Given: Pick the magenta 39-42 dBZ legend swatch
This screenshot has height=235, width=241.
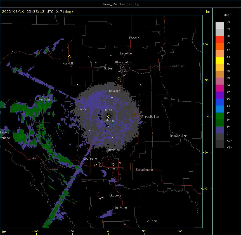Looking at the screenshot, I should pos(220,88).
